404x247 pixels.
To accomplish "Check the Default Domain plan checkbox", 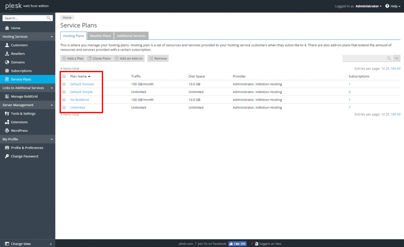I will tap(64, 84).
